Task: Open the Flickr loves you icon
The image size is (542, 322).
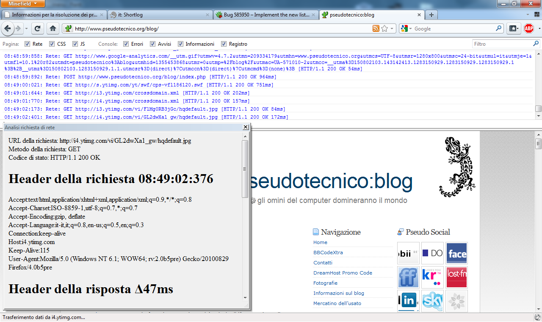Action: pos(432,278)
